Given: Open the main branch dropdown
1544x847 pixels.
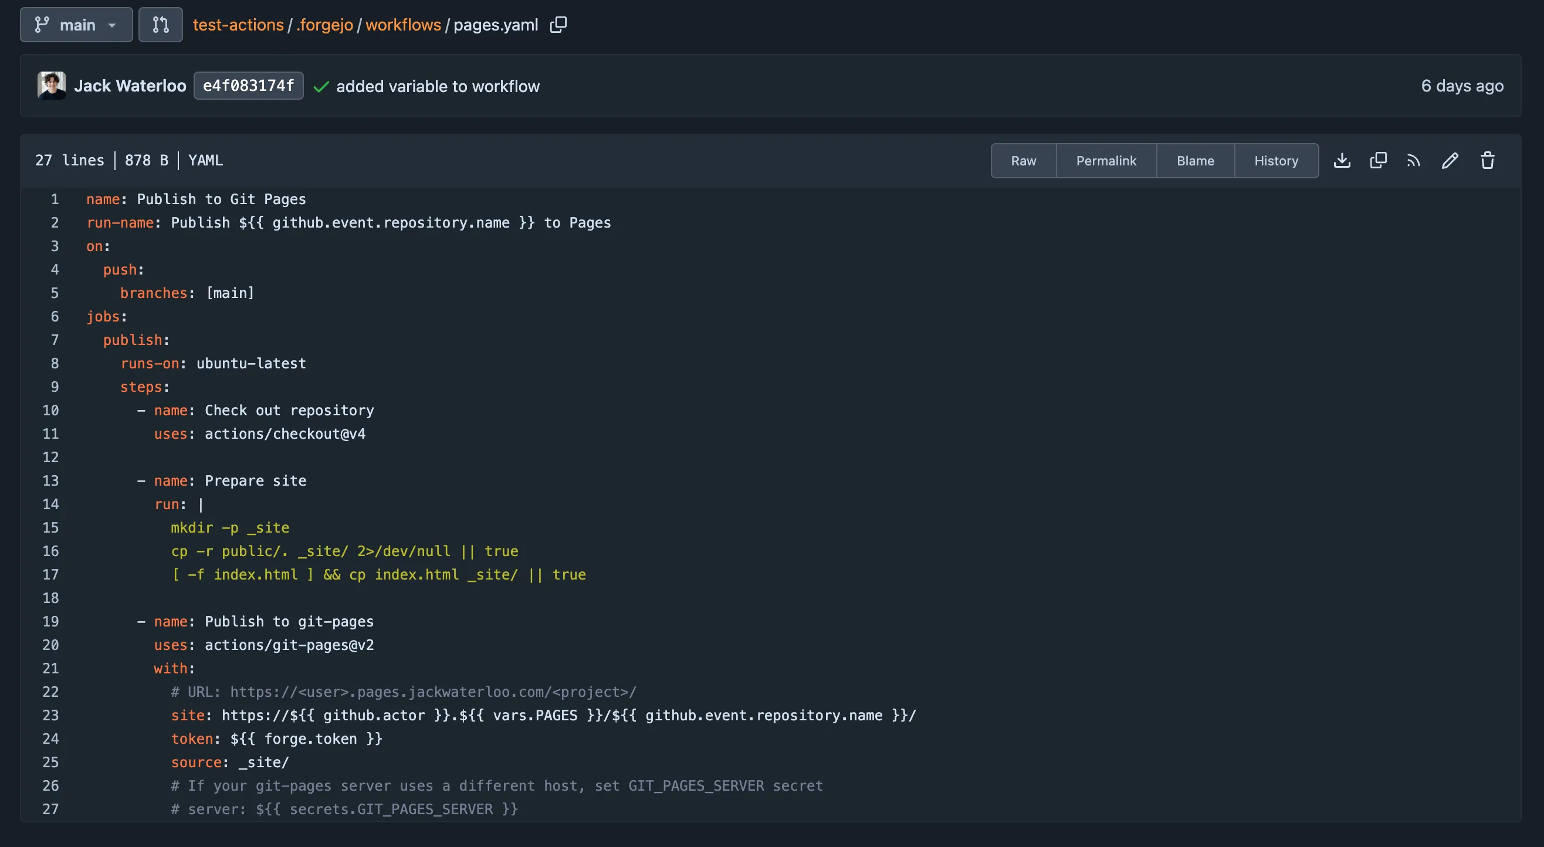Looking at the screenshot, I should [76, 25].
